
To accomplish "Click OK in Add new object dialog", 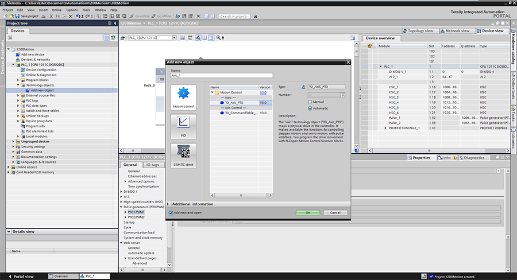I will (x=308, y=213).
